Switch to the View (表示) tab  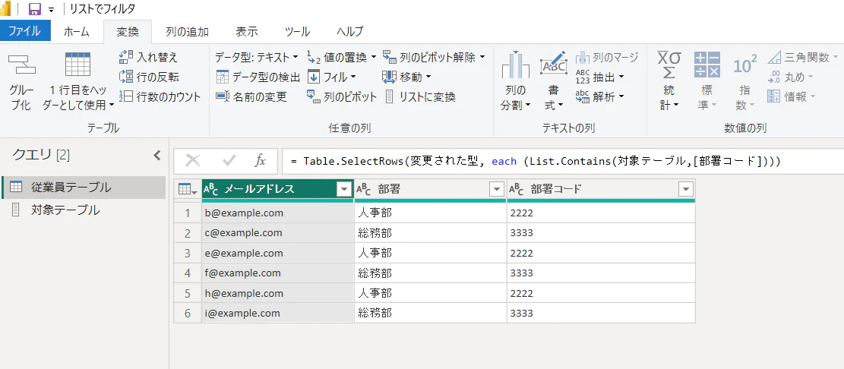coord(247,31)
